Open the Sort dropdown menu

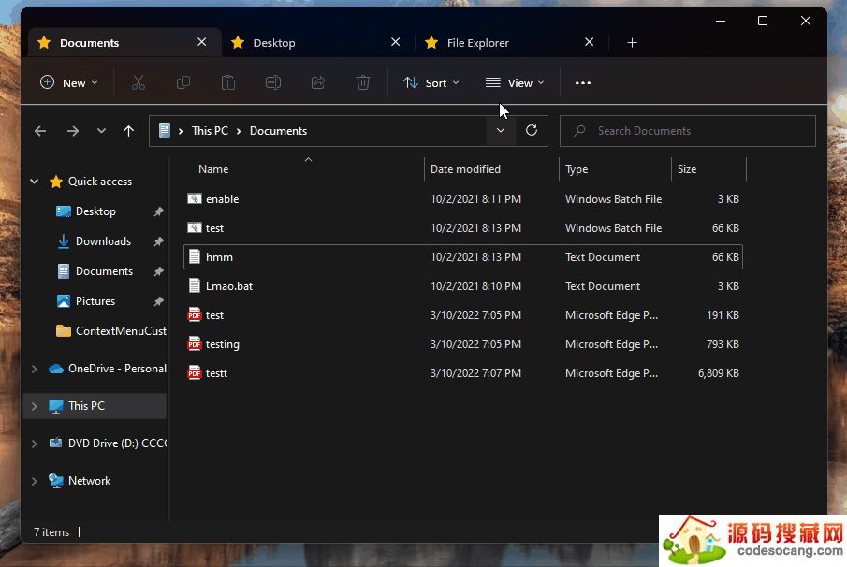click(x=431, y=83)
